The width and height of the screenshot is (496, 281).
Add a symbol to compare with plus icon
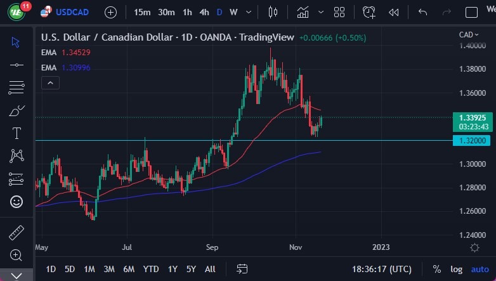(110, 12)
